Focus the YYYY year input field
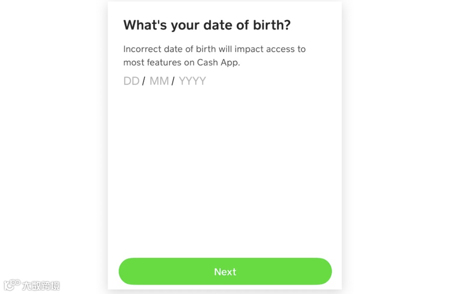Screen dimensions: 461x294 [192, 81]
